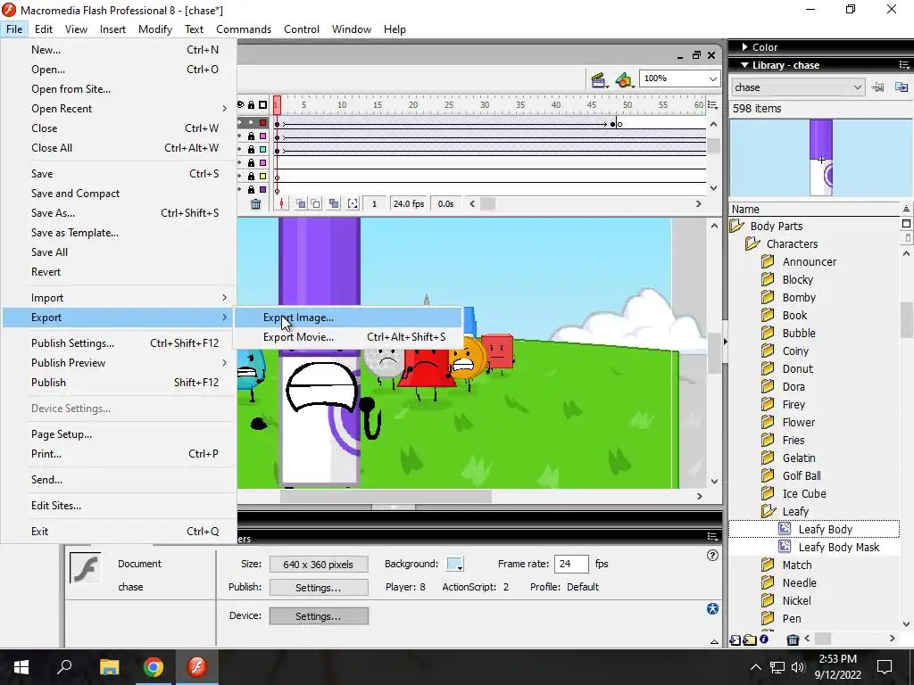Open the Export submenu in the File menu
Image resolution: width=914 pixels, height=685 pixels.
pos(119,318)
